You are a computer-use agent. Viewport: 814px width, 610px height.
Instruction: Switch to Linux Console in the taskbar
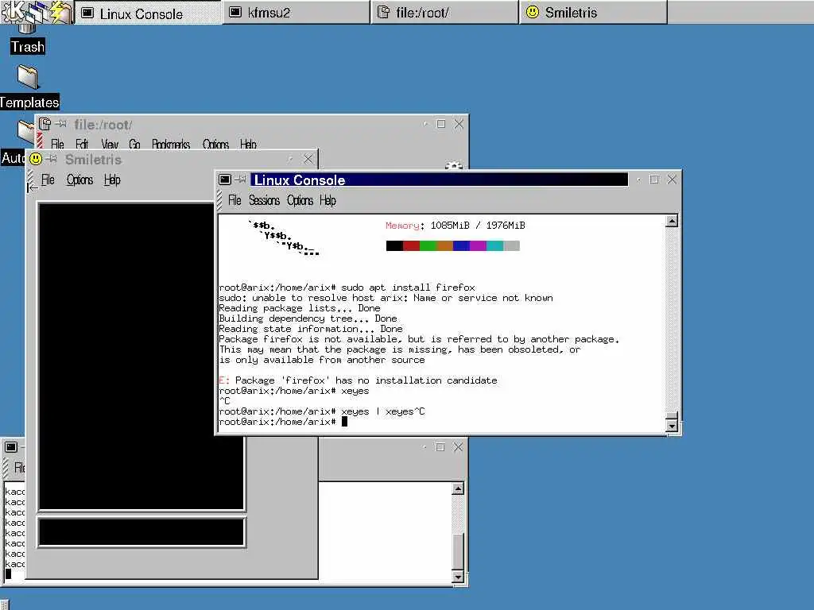pos(148,13)
